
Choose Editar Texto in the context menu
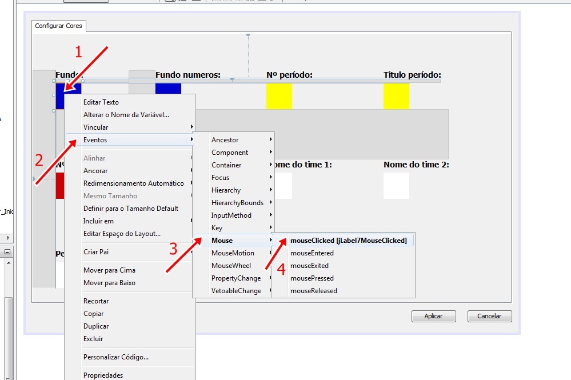(x=130, y=102)
